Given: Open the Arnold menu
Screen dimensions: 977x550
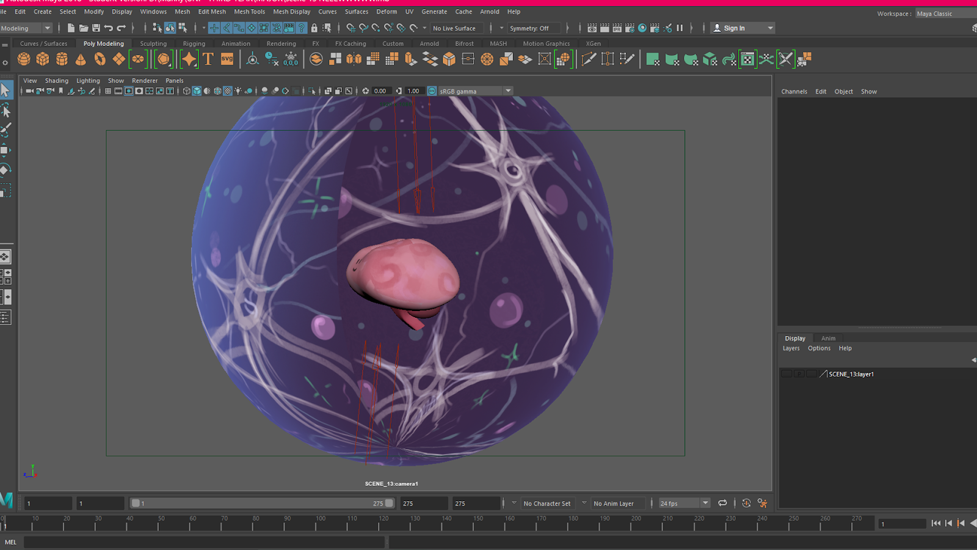Looking at the screenshot, I should point(490,12).
